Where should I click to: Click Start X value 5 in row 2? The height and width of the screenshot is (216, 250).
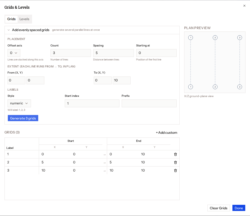coord(43,162)
